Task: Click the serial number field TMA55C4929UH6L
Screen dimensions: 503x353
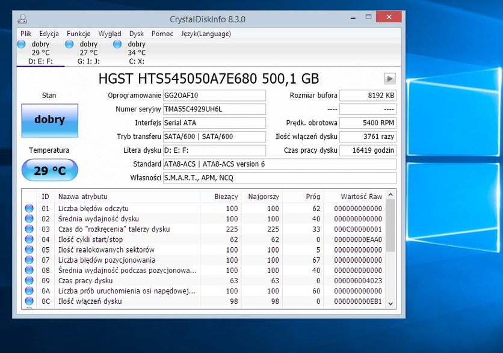Action: click(x=214, y=109)
